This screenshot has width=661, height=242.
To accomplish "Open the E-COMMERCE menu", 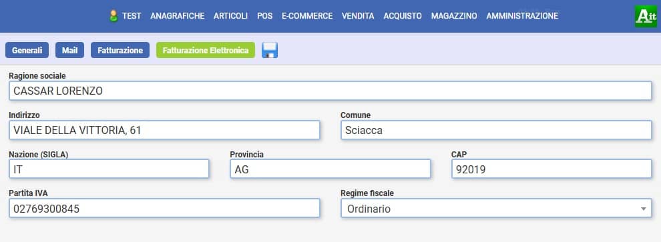I will [x=307, y=16].
